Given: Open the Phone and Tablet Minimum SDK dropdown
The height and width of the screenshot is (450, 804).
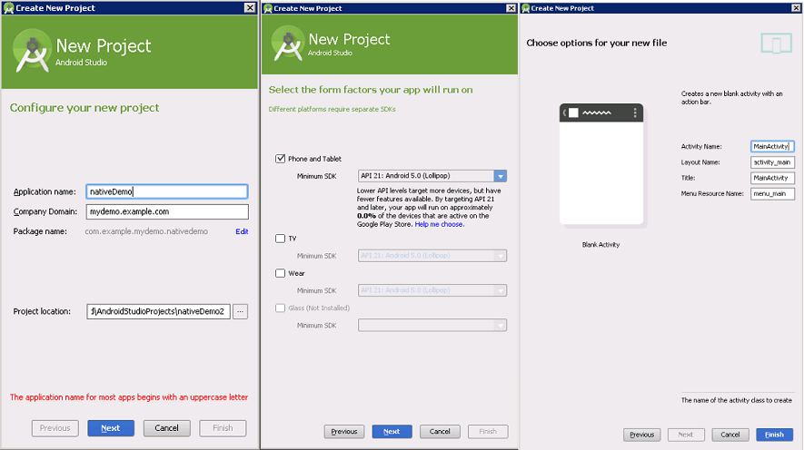Looking at the screenshot, I should (x=432, y=176).
